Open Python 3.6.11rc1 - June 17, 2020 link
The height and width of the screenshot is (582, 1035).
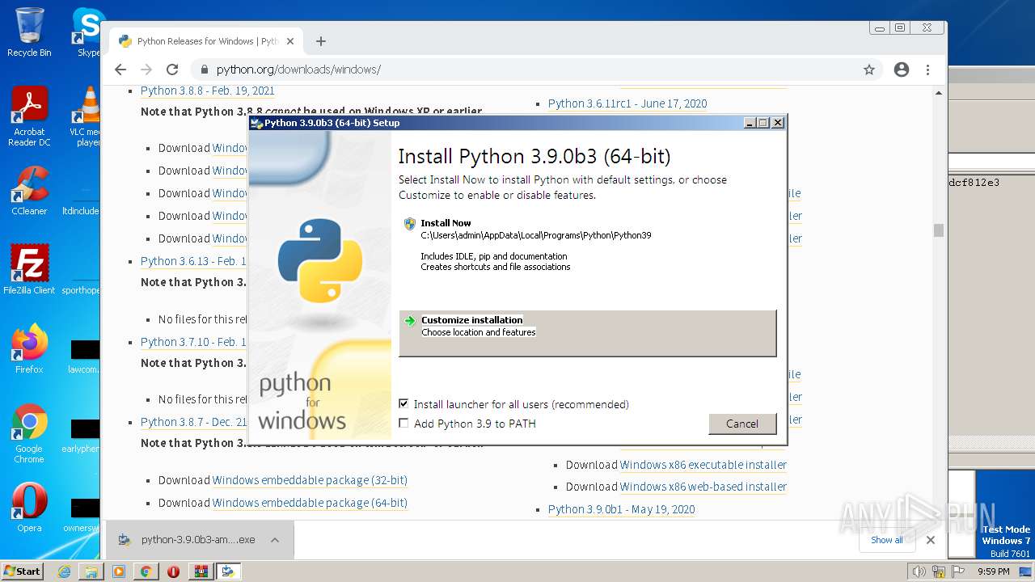627,103
